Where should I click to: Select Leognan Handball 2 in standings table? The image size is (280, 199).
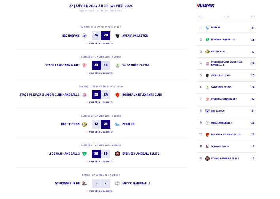coord(223,39)
